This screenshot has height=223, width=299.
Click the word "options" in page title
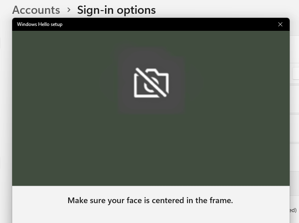point(136,11)
